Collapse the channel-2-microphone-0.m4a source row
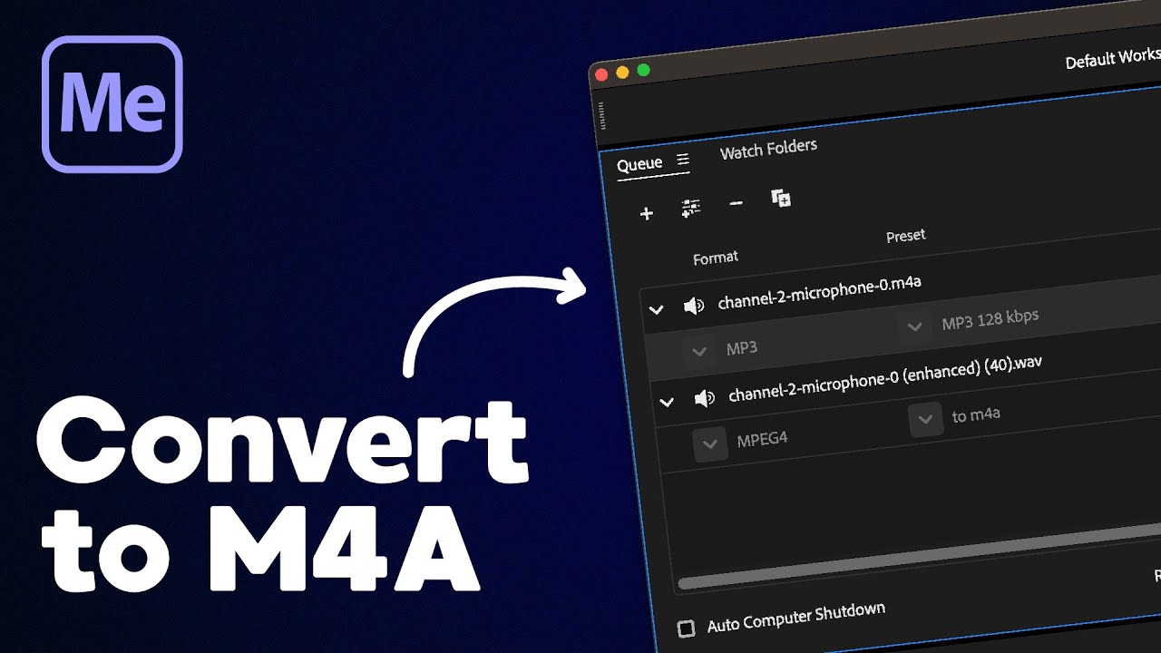This screenshot has width=1161, height=653. [656, 310]
